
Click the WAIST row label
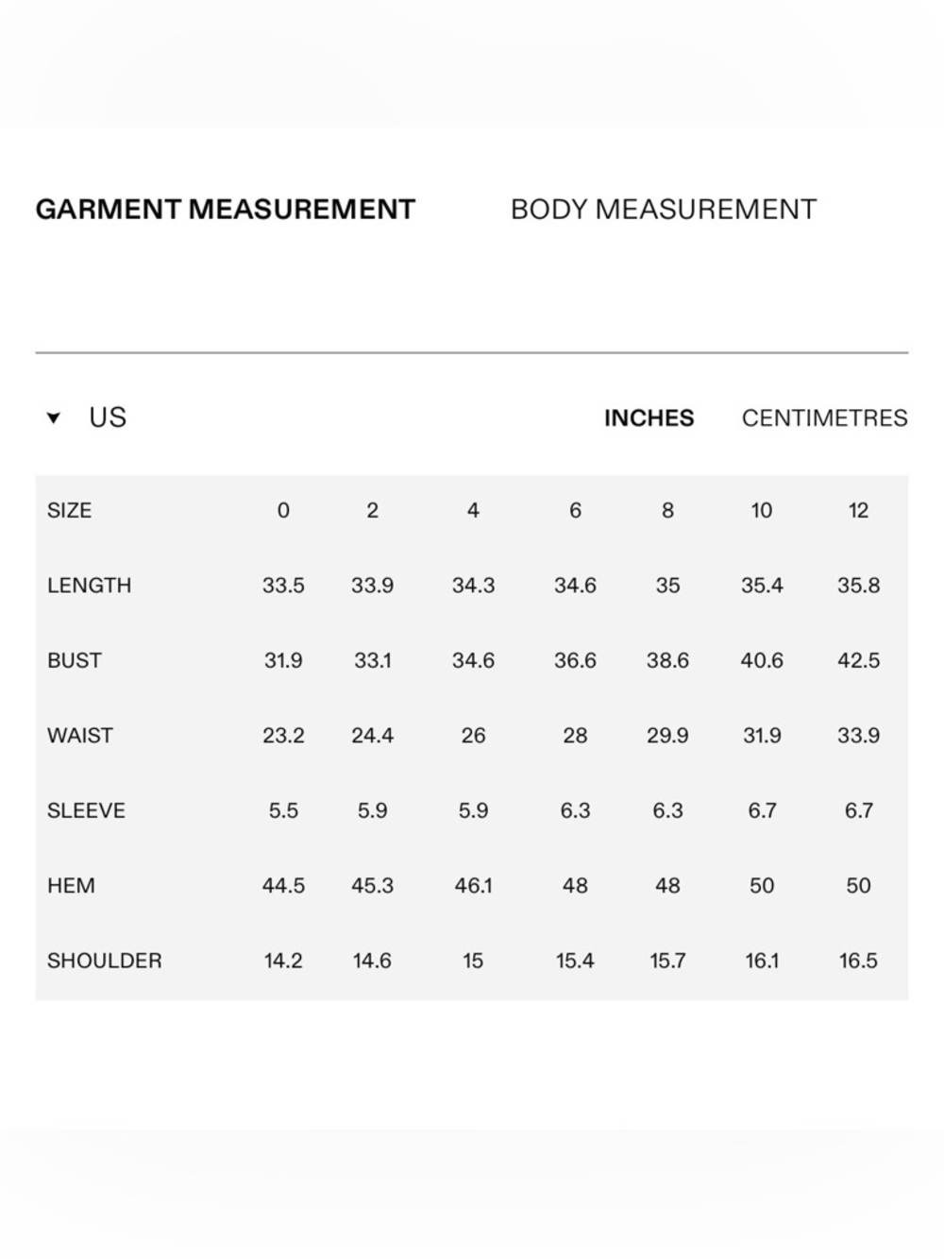point(79,736)
